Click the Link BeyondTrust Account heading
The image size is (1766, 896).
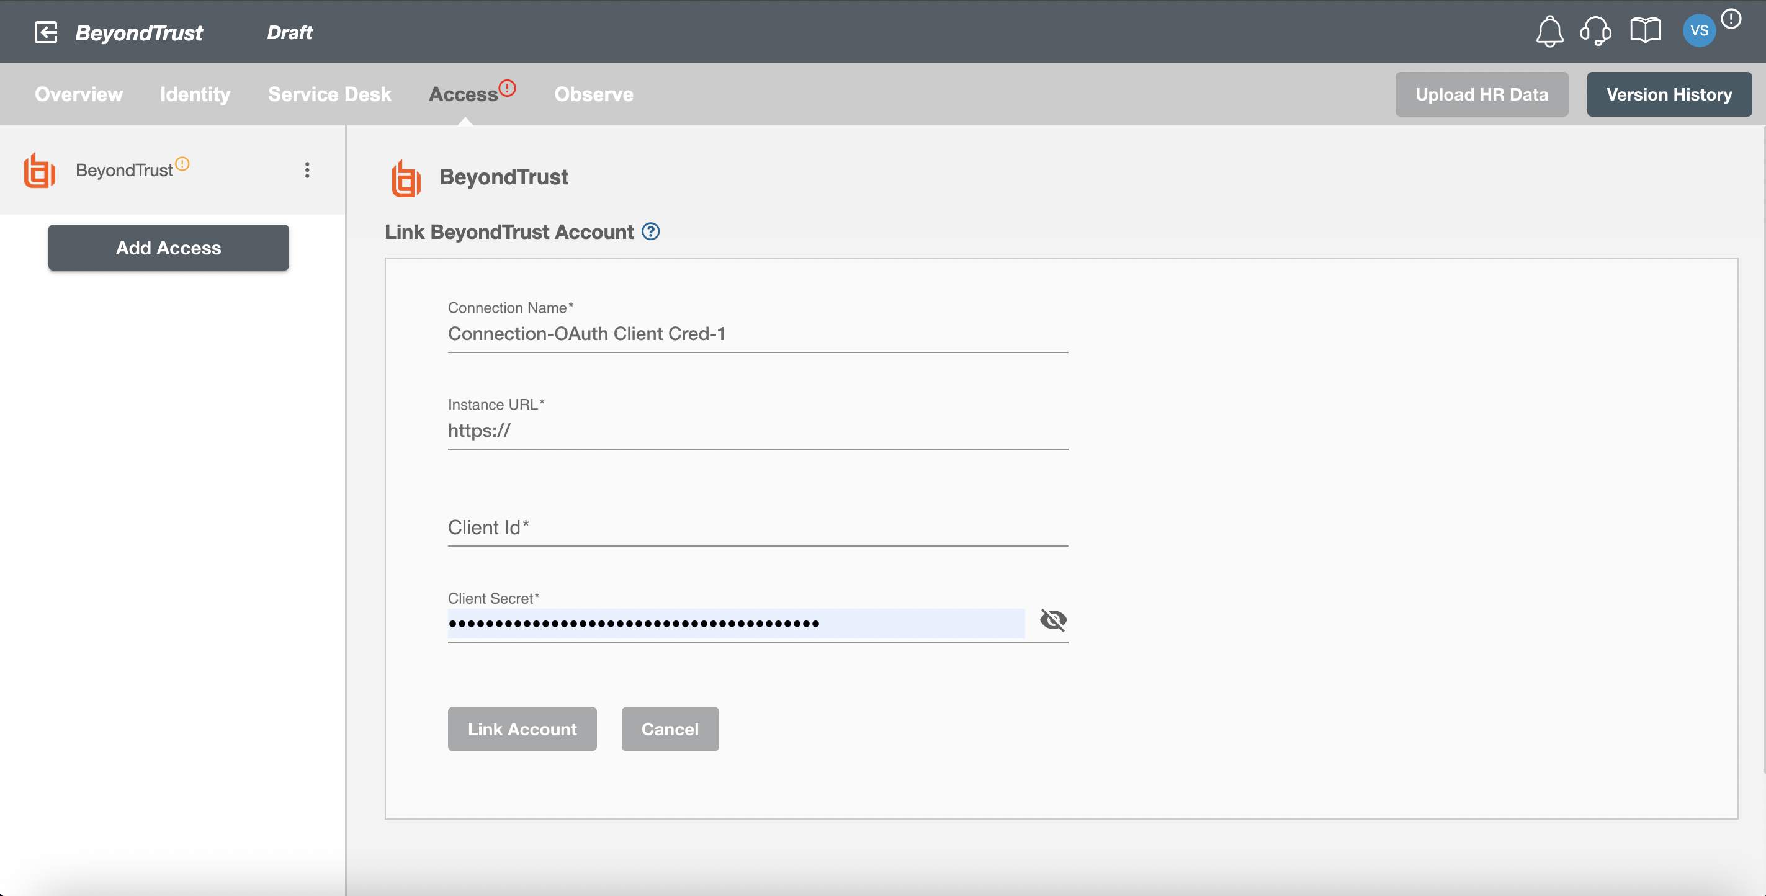[x=509, y=231]
